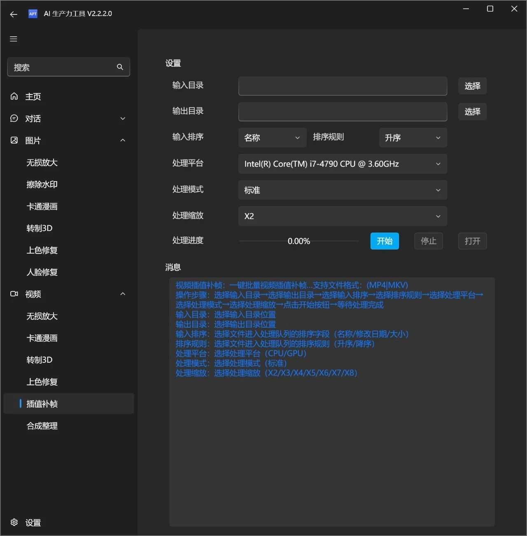
Task: Click the 设置 gear icon
Action: (x=14, y=522)
